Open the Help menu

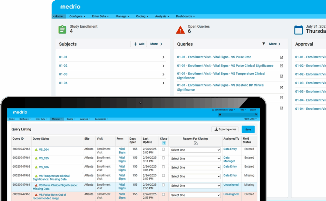pos(242,110)
